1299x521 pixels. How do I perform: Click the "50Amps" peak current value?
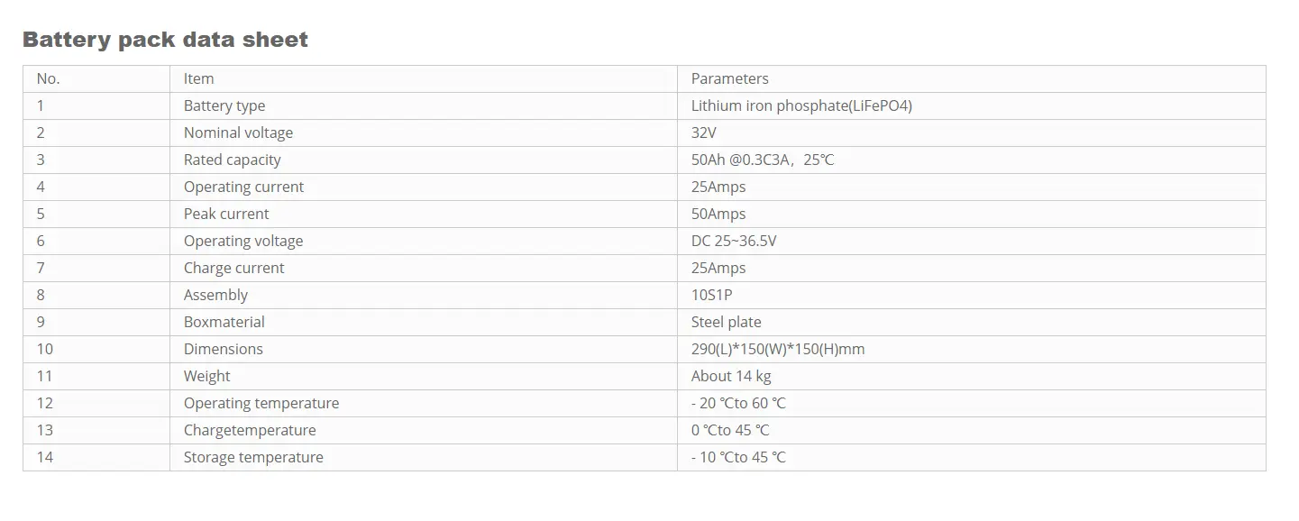coord(718,215)
